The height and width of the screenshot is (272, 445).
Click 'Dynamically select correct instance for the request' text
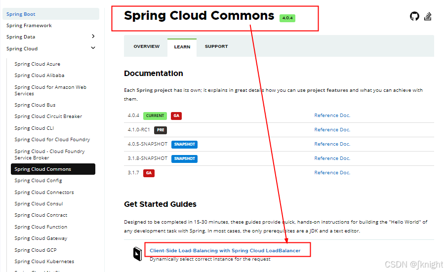click(210, 259)
